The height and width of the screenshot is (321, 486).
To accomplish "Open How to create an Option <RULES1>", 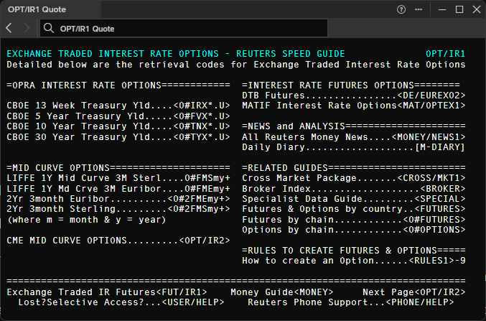I will coord(431,261).
